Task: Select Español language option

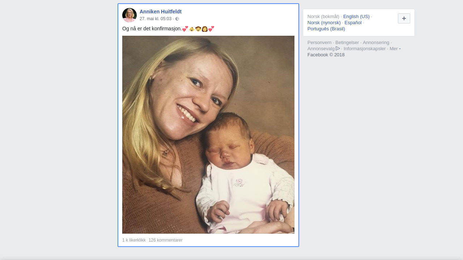Action: click(x=353, y=23)
